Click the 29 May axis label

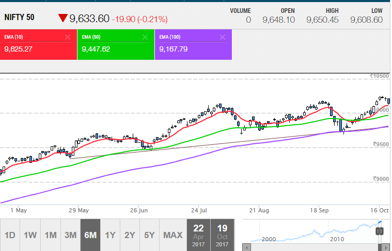pyautogui.click(x=79, y=210)
